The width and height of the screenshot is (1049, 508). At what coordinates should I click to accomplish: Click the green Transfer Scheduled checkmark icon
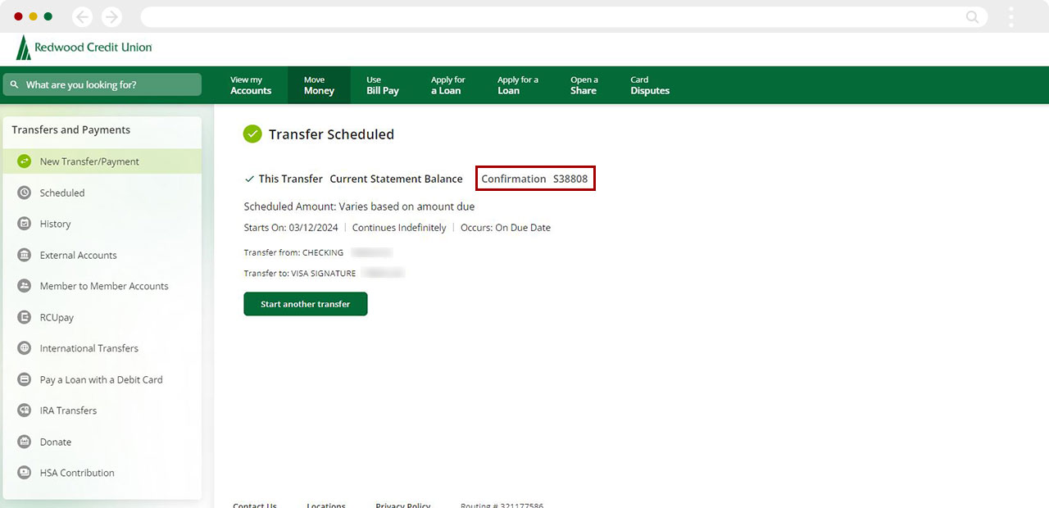[x=252, y=134]
